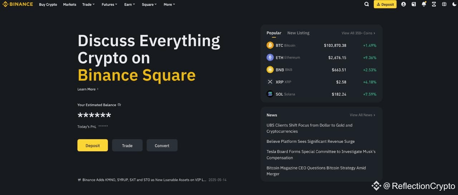Click the megaphone announcement icon
The height and width of the screenshot is (195, 458).
click(79, 180)
